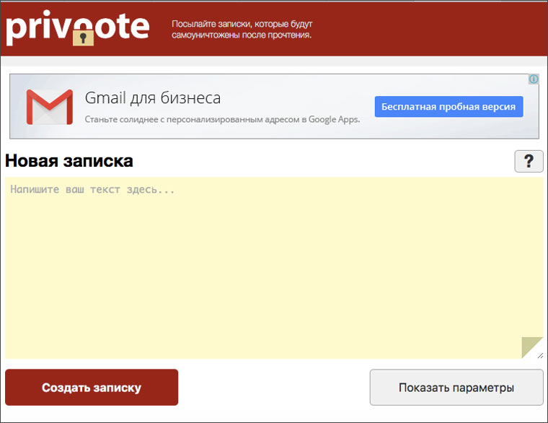Image resolution: width=548 pixels, height=423 pixels.
Task: Click the Privnote logo
Action: [77, 27]
